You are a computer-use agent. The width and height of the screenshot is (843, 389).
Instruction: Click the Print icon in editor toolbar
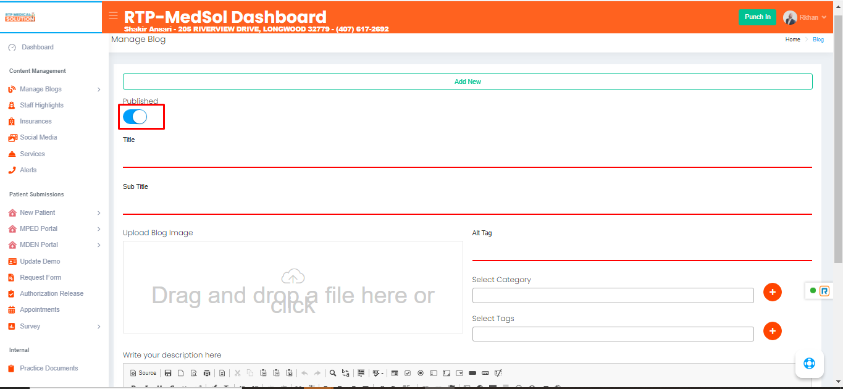(x=207, y=373)
